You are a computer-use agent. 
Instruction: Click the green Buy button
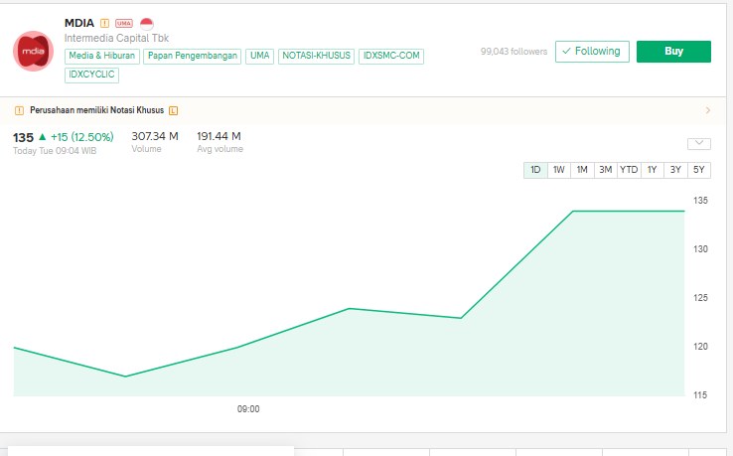click(x=673, y=51)
